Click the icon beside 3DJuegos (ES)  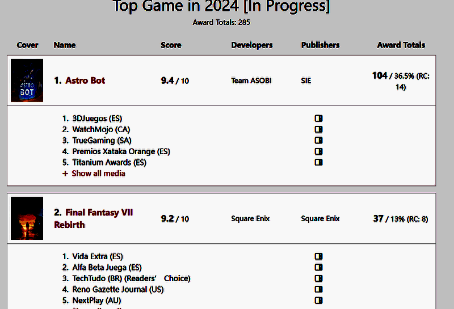(318, 118)
